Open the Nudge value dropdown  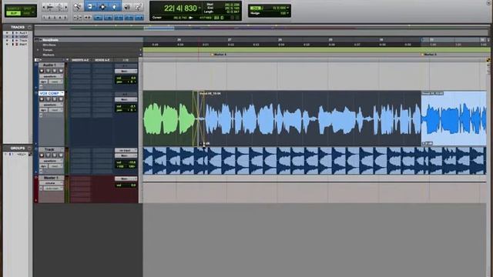pos(287,13)
